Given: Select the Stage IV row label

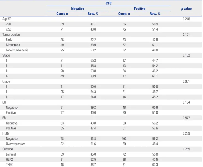Looking at the screenshot, I should pyautogui.click(x=7, y=76).
